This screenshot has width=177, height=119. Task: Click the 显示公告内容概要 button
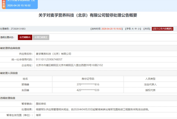click(x=163, y=29)
